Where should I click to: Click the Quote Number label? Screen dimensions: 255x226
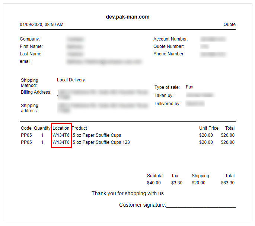click(x=169, y=46)
